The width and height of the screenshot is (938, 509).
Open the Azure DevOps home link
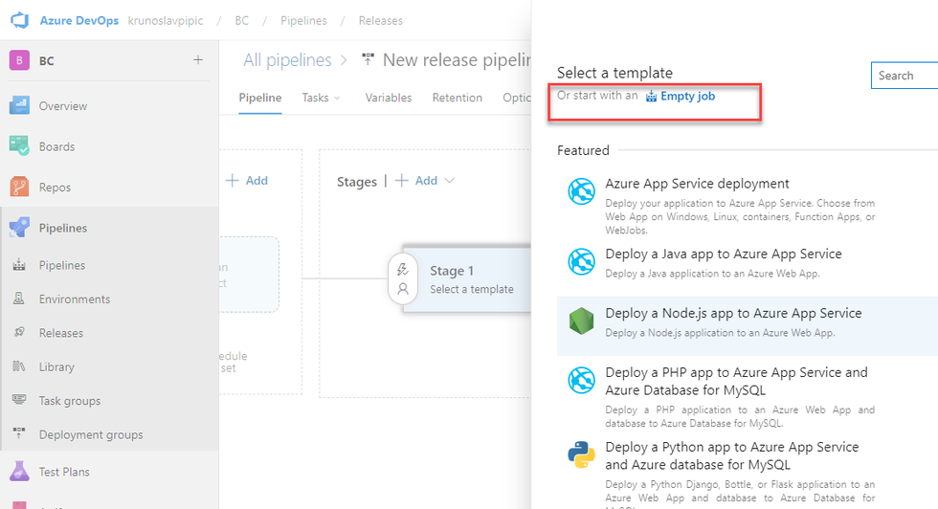[x=78, y=21]
